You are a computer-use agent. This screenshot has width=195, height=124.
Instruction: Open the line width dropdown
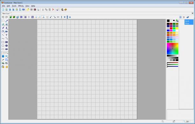click(5, 53)
